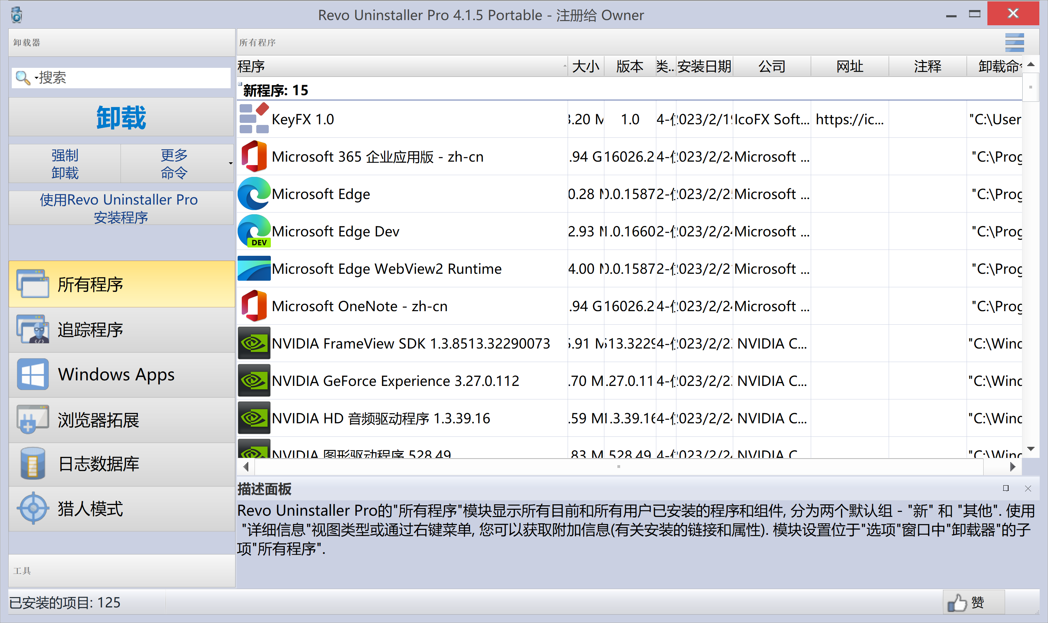
Task: Select Microsoft OneNote - zh-cn row
Action: pos(630,306)
